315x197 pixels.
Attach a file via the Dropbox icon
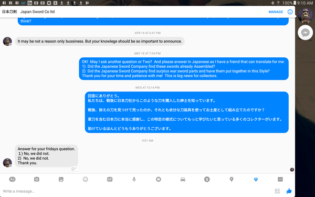coord(256,179)
